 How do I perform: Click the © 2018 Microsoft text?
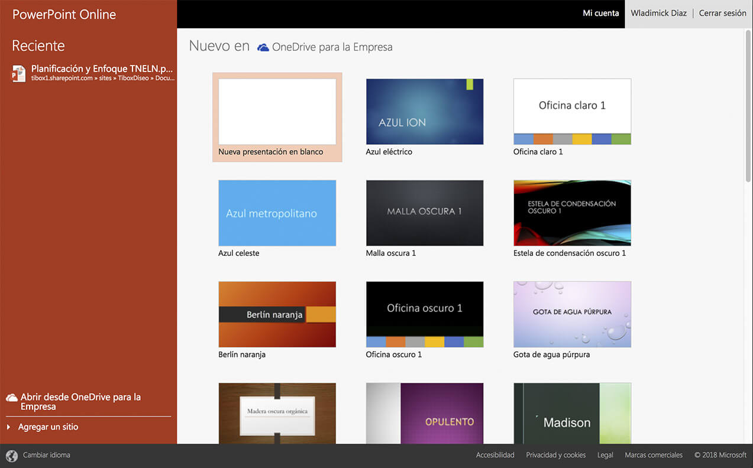[x=720, y=455]
